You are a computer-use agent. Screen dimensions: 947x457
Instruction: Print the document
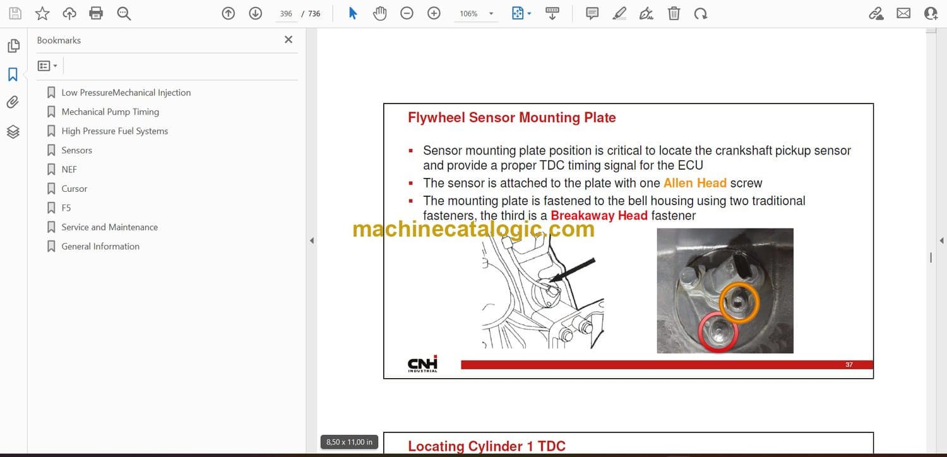tap(96, 13)
